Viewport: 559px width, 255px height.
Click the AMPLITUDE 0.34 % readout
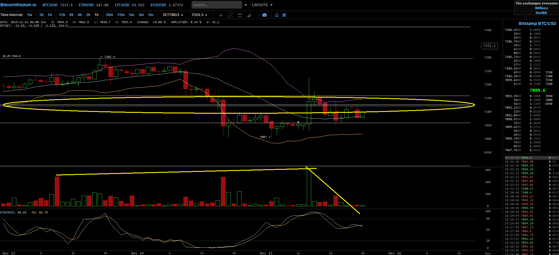[186, 22]
